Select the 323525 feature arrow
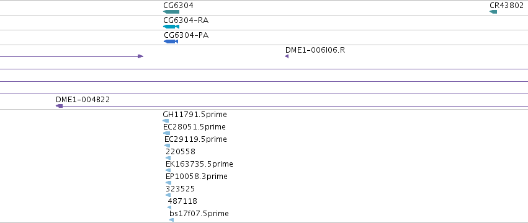Screen dimensions: 528x223 coord(168,195)
